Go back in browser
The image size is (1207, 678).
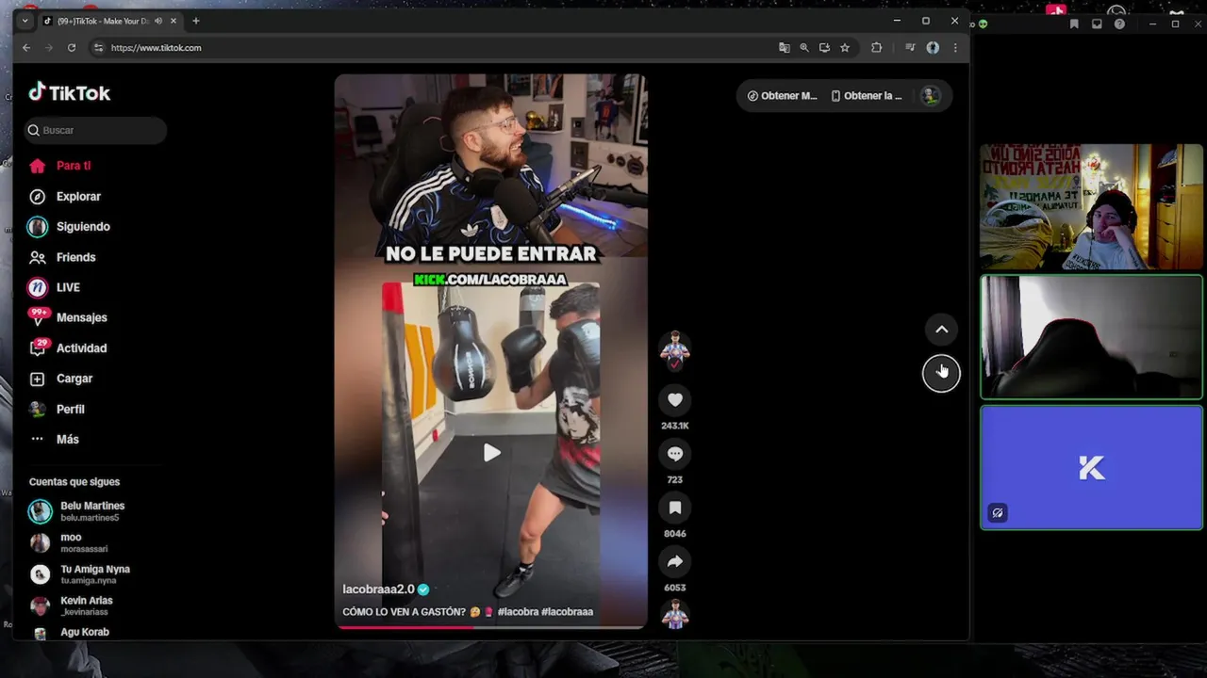(26, 48)
